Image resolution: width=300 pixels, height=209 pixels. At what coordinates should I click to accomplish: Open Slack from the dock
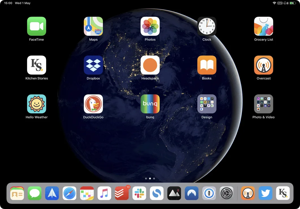click(x=139, y=193)
